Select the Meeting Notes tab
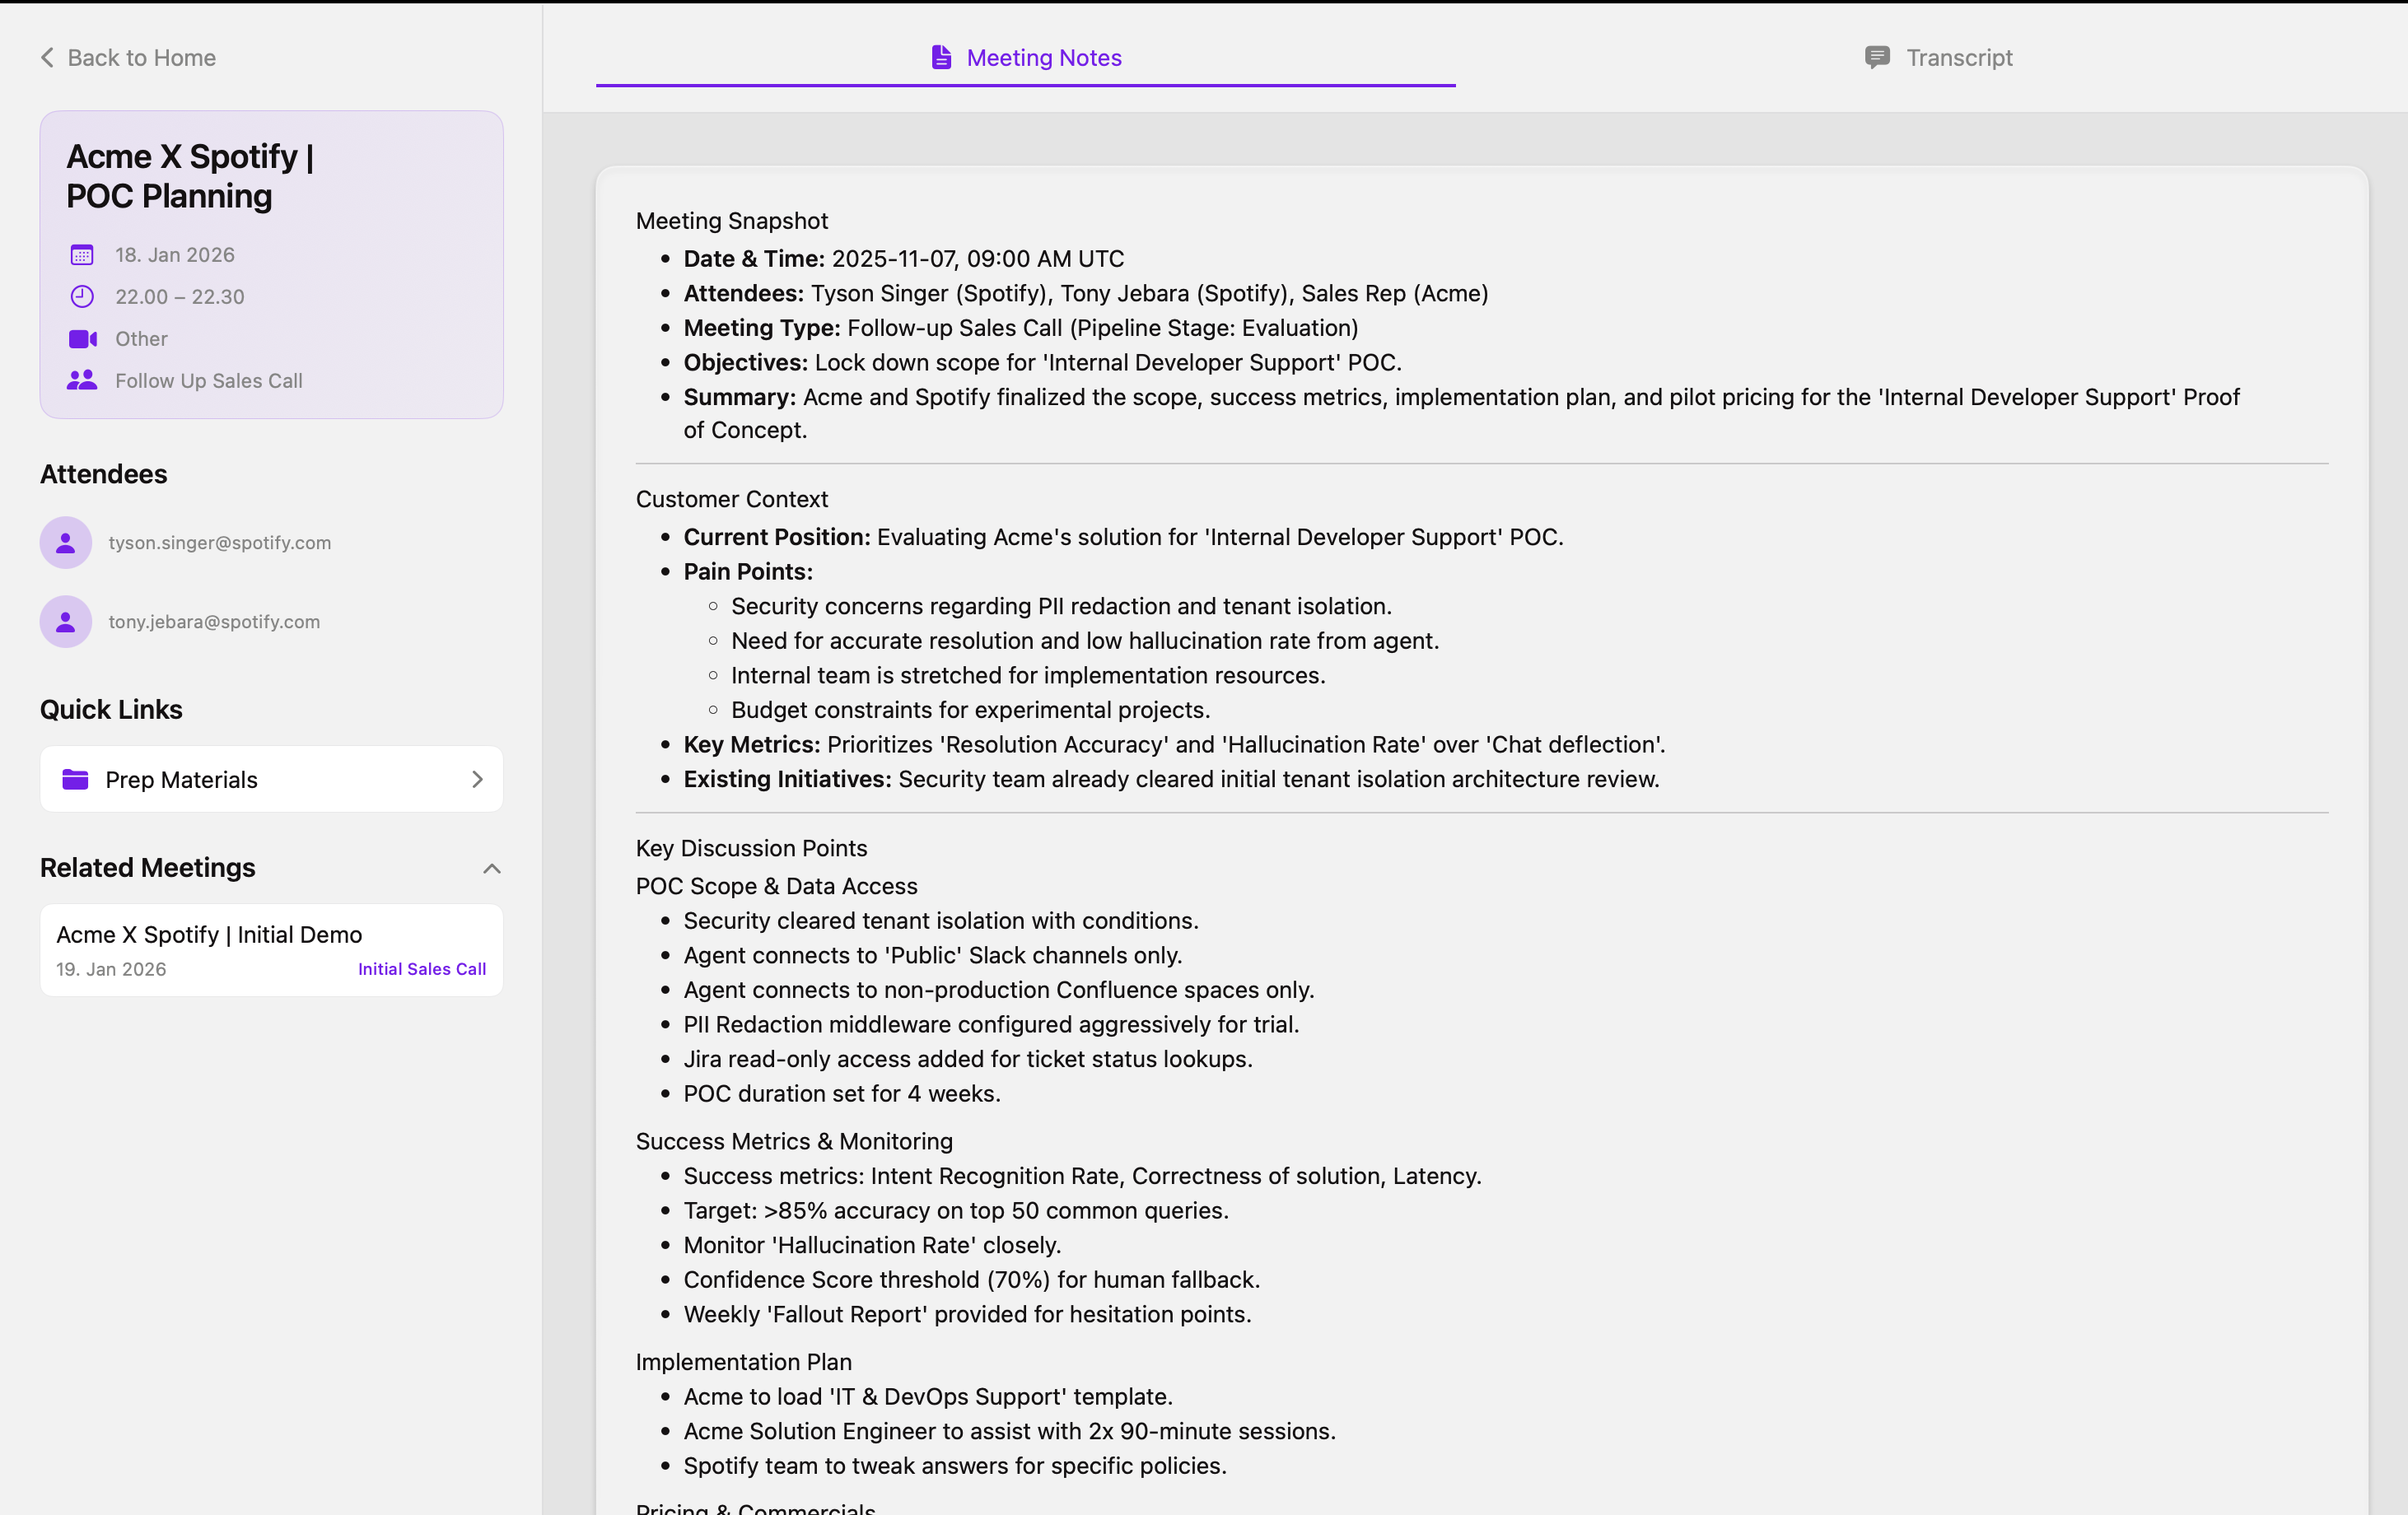This screenshot has height=1515, width=2408. (x=1026, y=58)
